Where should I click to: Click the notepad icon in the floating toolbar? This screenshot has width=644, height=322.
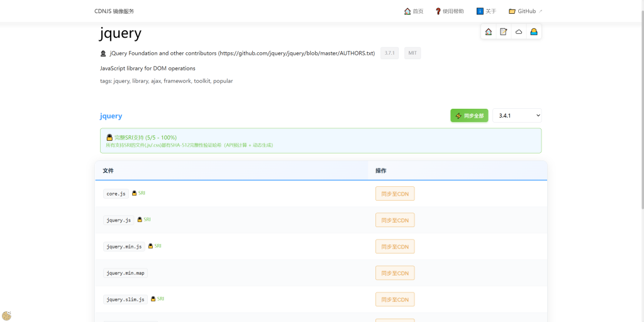[504, 31]
